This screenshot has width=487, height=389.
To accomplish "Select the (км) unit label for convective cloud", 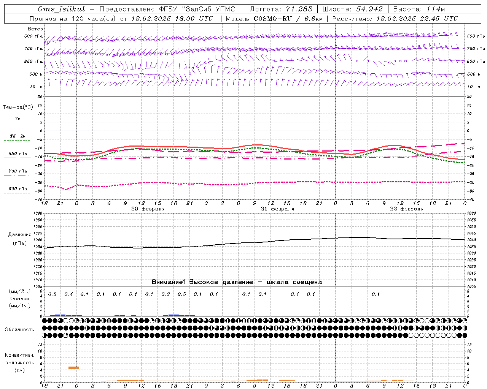I will coord(20,370).
